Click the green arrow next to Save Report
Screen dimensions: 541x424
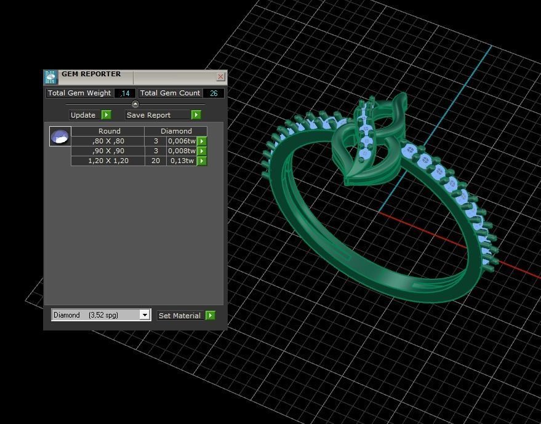pyautogui.click(x=196, y=115)
